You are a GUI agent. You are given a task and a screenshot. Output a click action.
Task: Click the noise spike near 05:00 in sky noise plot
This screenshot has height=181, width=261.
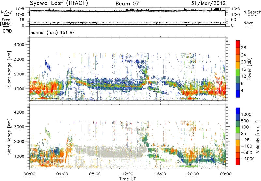tap(70, 9)
